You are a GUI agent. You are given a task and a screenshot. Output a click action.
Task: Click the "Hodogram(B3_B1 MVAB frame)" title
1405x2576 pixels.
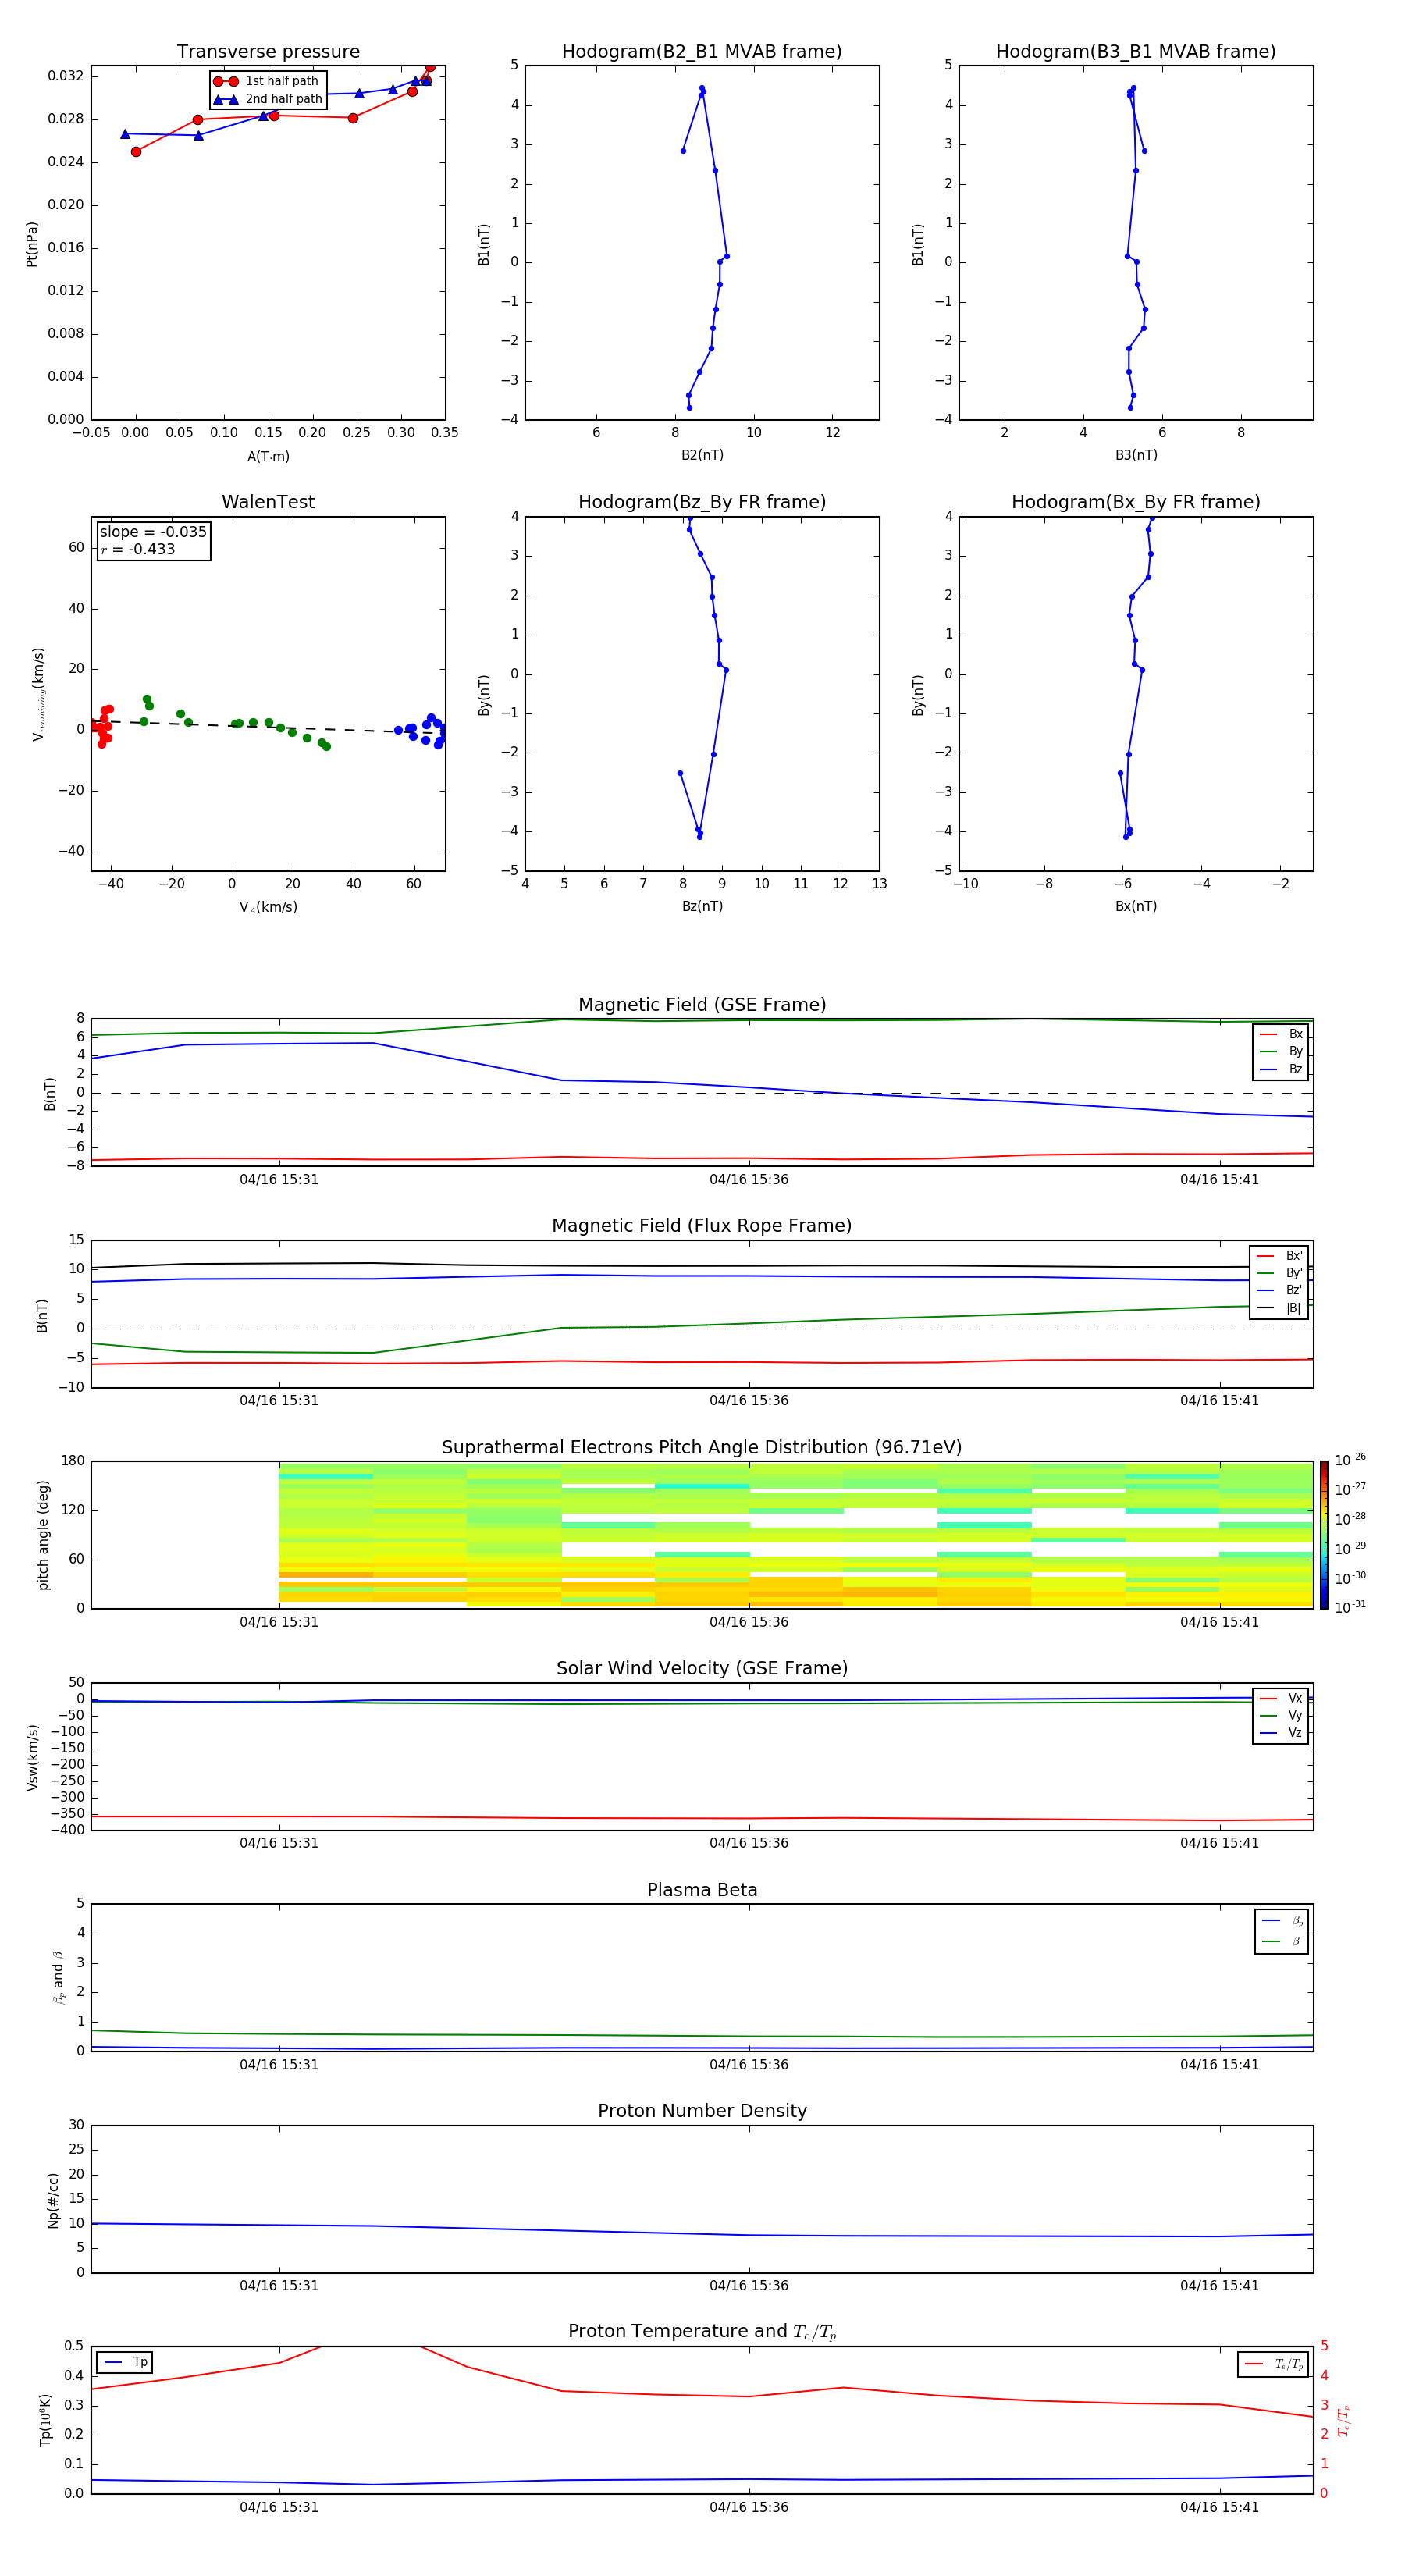pos(1136,52)
